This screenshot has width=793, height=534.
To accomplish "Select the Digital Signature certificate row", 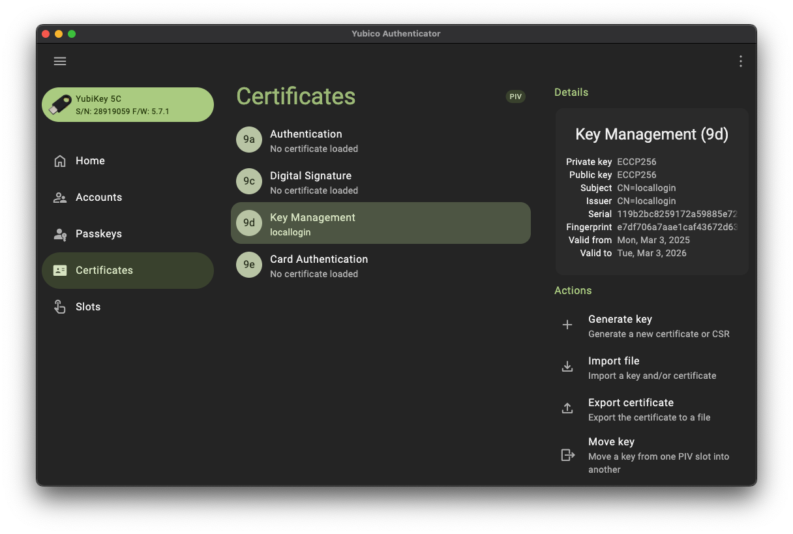I will pos(381,181).
